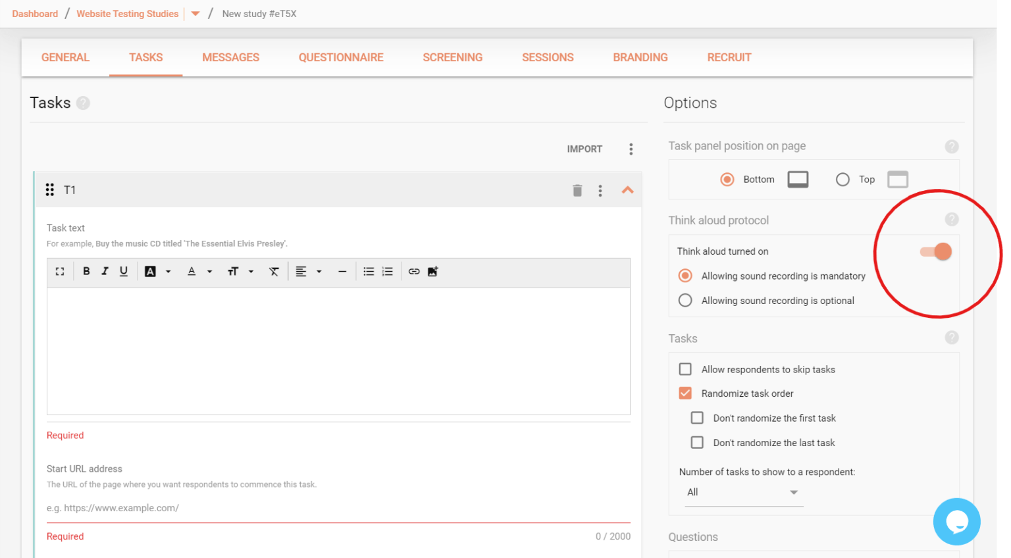
Task: Insert a hyperlink using the editor toolbar
Action: (414, 271)
